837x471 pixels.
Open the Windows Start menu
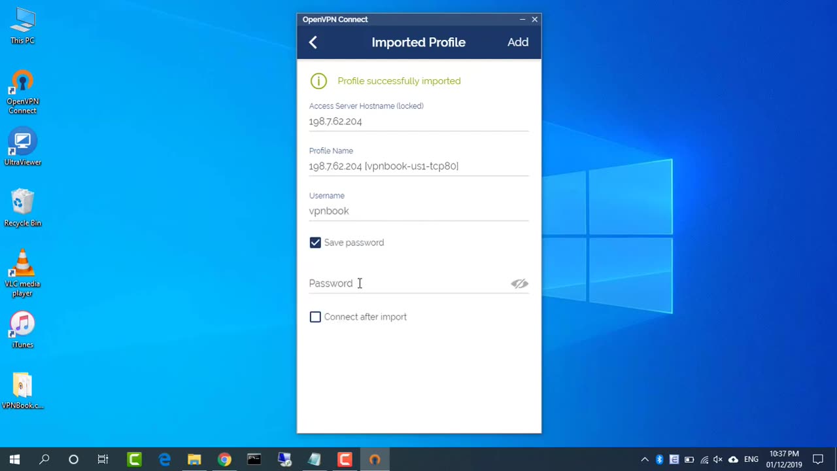[x=14, y=459]
